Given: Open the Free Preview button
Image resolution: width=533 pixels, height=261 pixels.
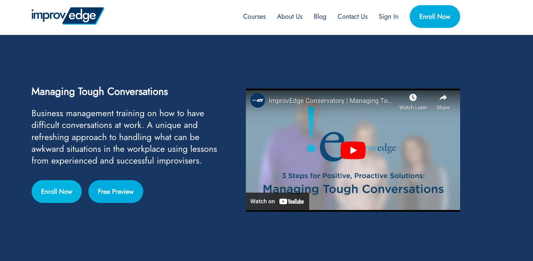Looking at the screenshot, I should click(x=116, y=192).
